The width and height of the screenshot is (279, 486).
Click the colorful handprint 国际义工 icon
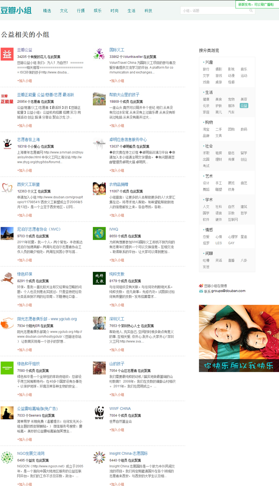point(99,54)
